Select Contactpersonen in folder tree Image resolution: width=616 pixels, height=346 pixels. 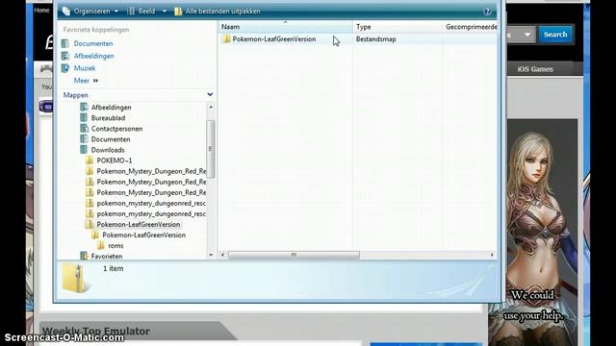click(116, 128)
